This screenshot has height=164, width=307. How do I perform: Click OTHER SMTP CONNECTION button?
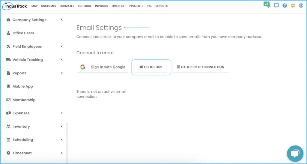click(x=201, y=67)
